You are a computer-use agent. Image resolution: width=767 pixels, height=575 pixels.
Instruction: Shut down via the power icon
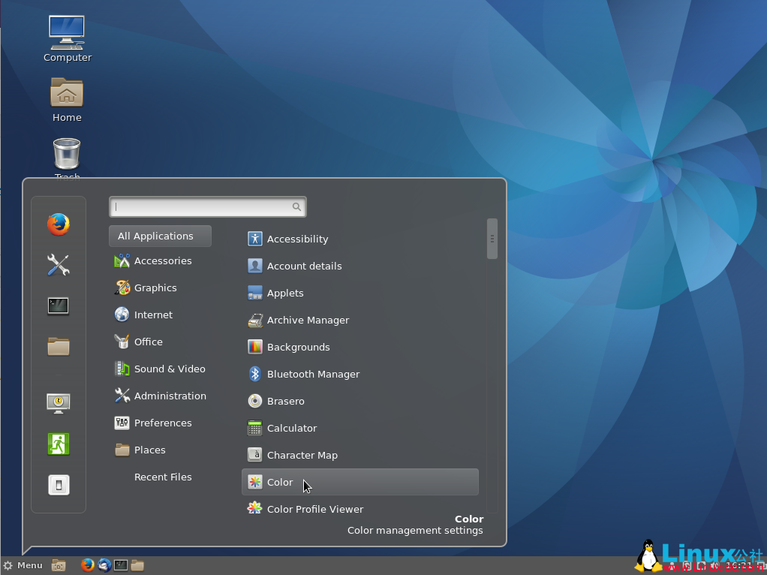[59, 484]
